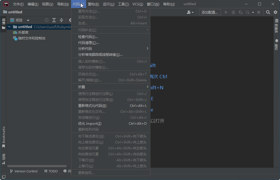Open the 编辑(E) menu
280x180 pixels.
click(33, 4)
